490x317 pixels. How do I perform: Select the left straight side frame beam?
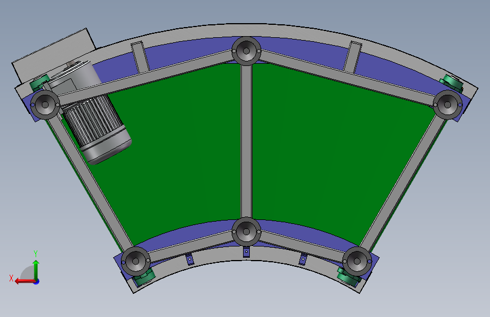90,183
